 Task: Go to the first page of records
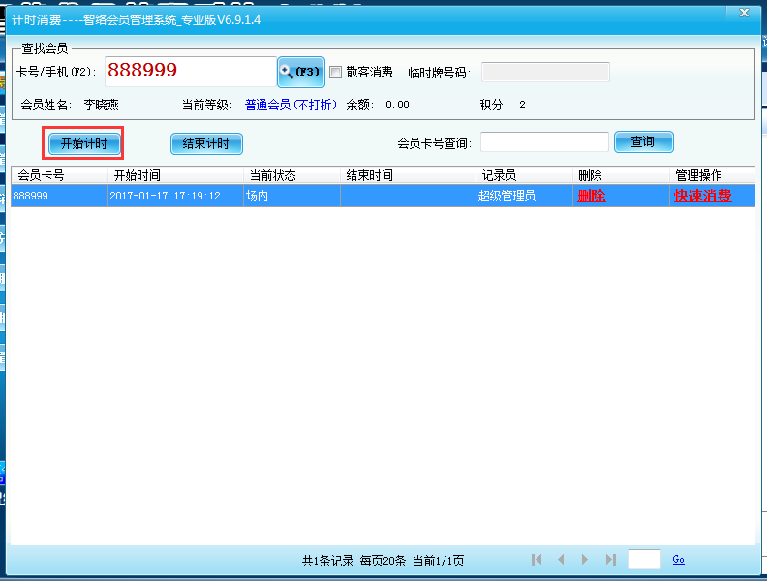pyautogui.click(x=537, y=560)
